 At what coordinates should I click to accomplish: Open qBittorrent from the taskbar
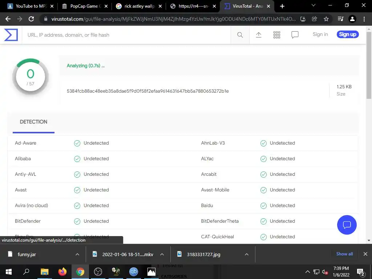tap(134, 272)
